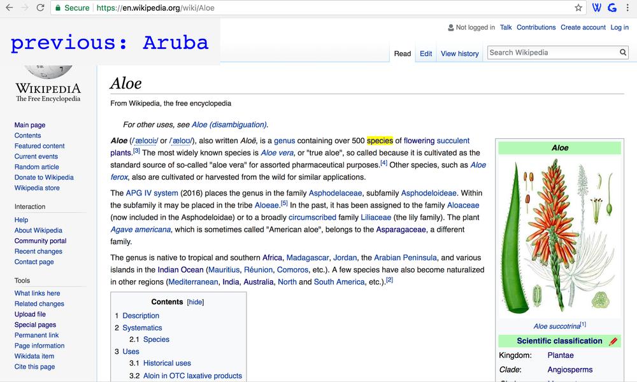The image size is (637, 382).
Task: Open Special pages
Action: [35, 325]
